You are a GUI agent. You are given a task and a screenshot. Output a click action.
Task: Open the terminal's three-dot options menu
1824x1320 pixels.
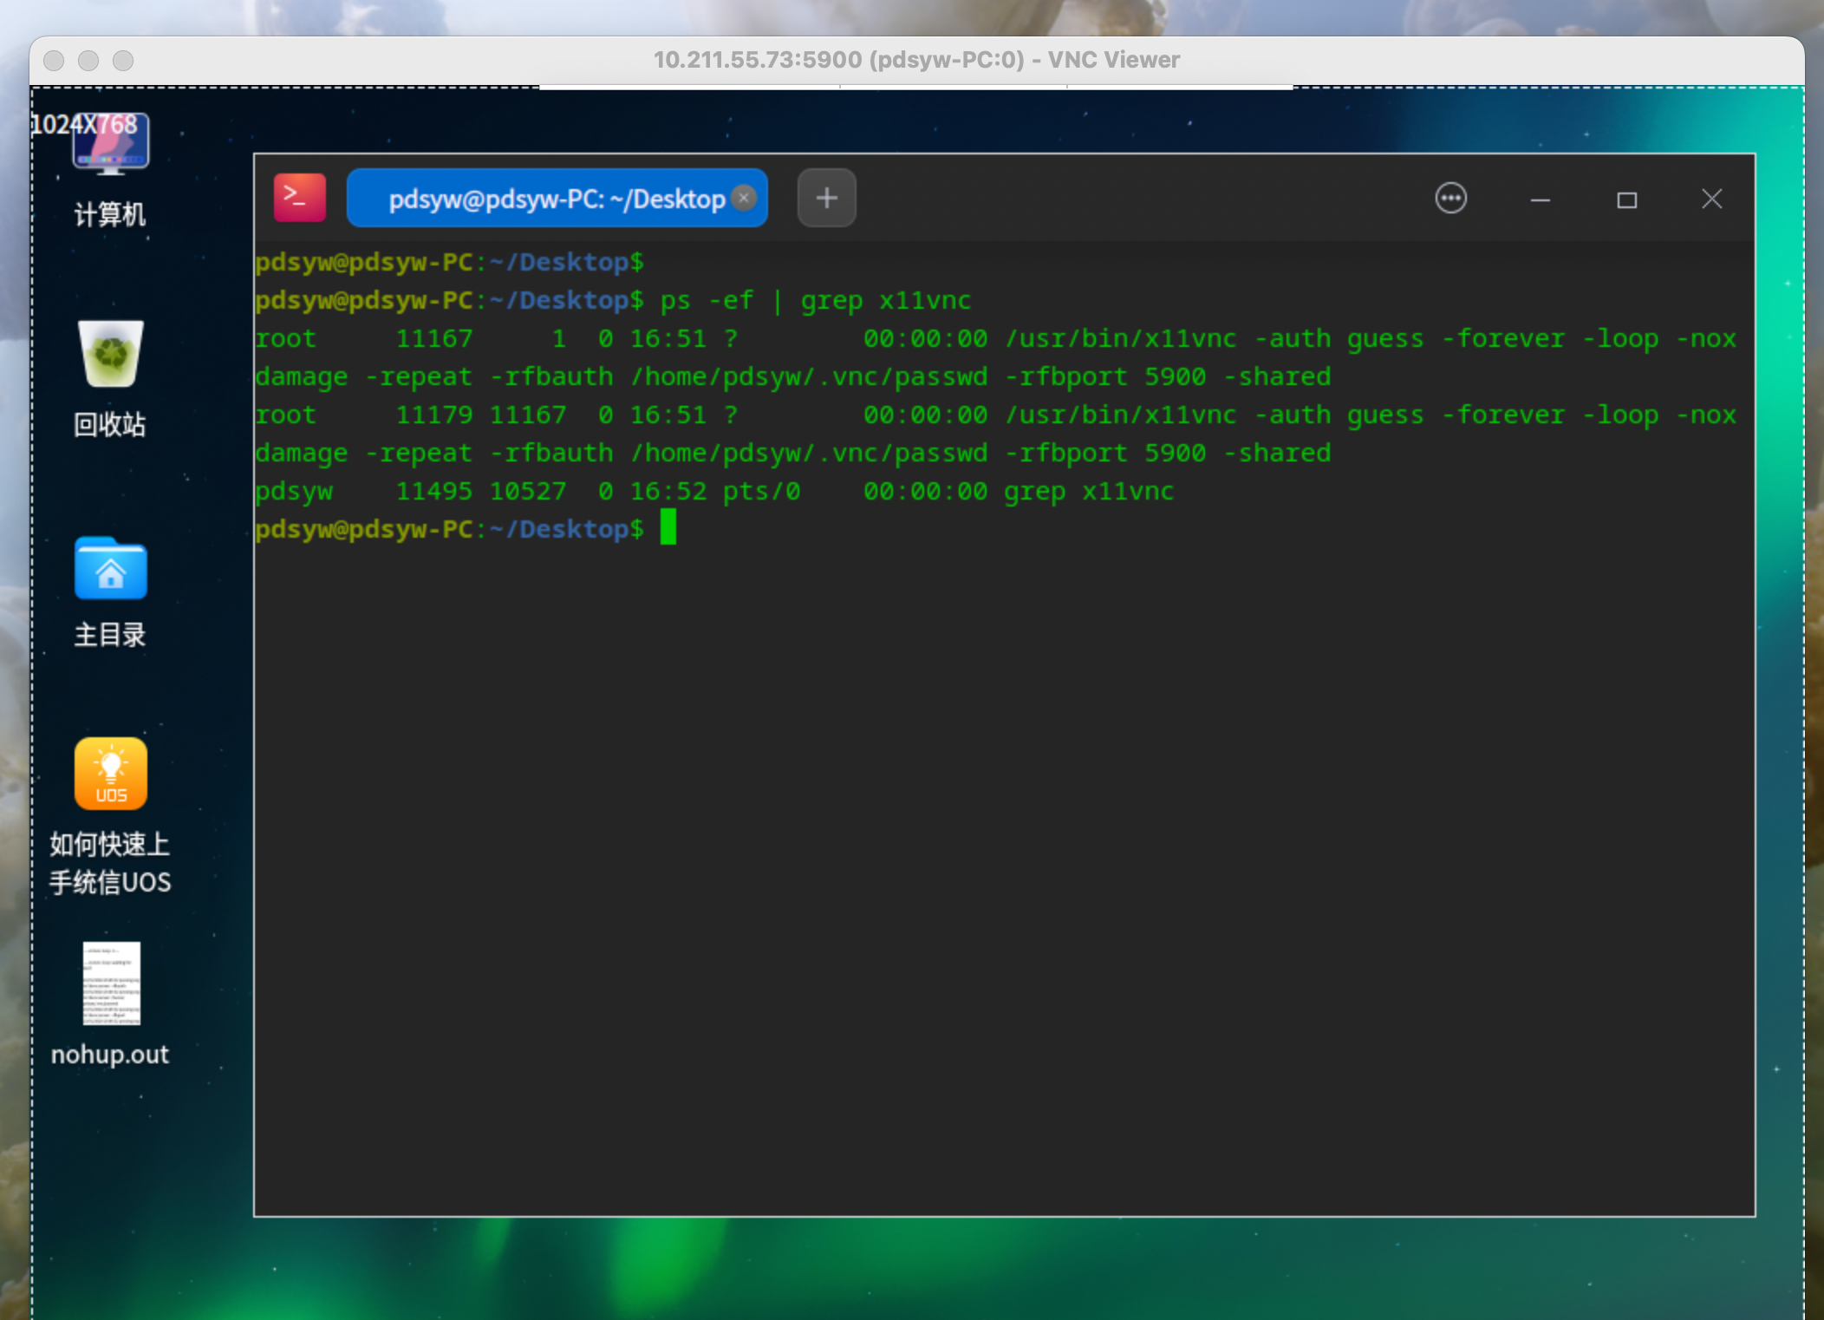point(1450,199)
